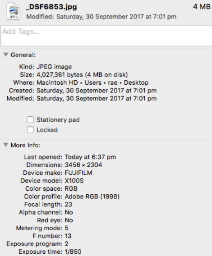
Task: Select the Macintosh HD path component
Action: click(x=57, y=82)
